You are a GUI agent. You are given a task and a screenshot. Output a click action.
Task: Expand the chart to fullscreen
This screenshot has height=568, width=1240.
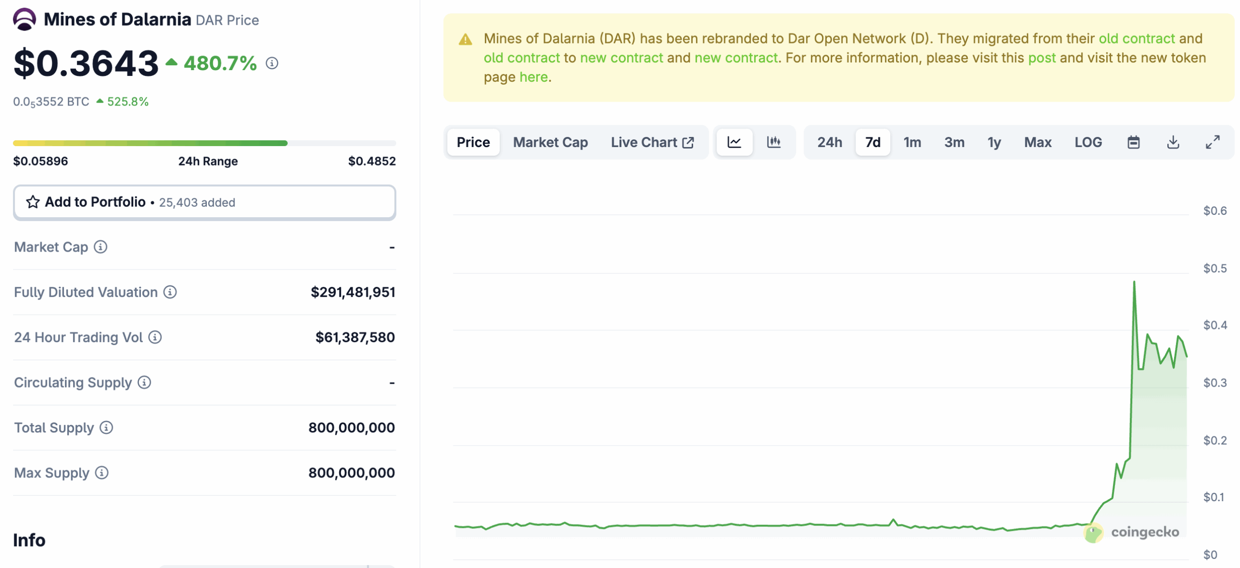[x=1213, y=142]
